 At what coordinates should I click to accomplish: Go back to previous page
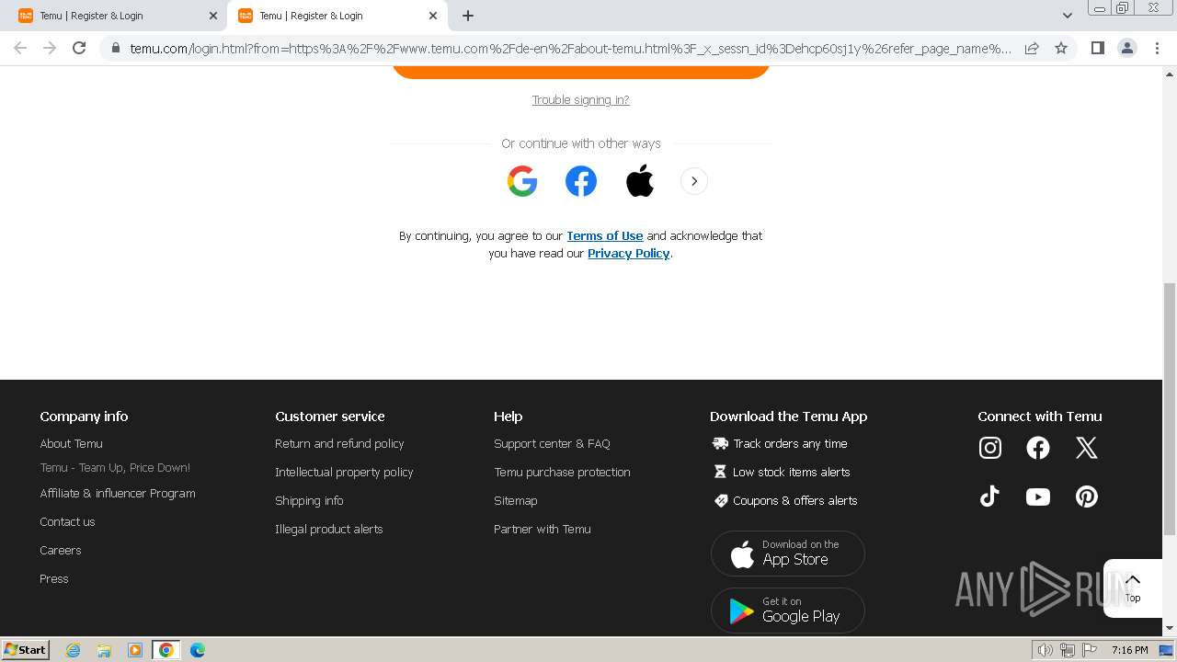pos(20,48)
